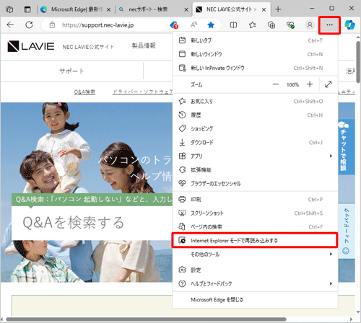Choose ページ内の検索 in the menu

coord(255,226)
